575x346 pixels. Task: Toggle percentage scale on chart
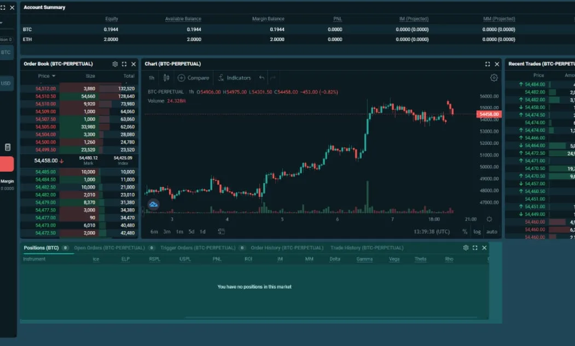pyautogui.click(x=464, y=232)
